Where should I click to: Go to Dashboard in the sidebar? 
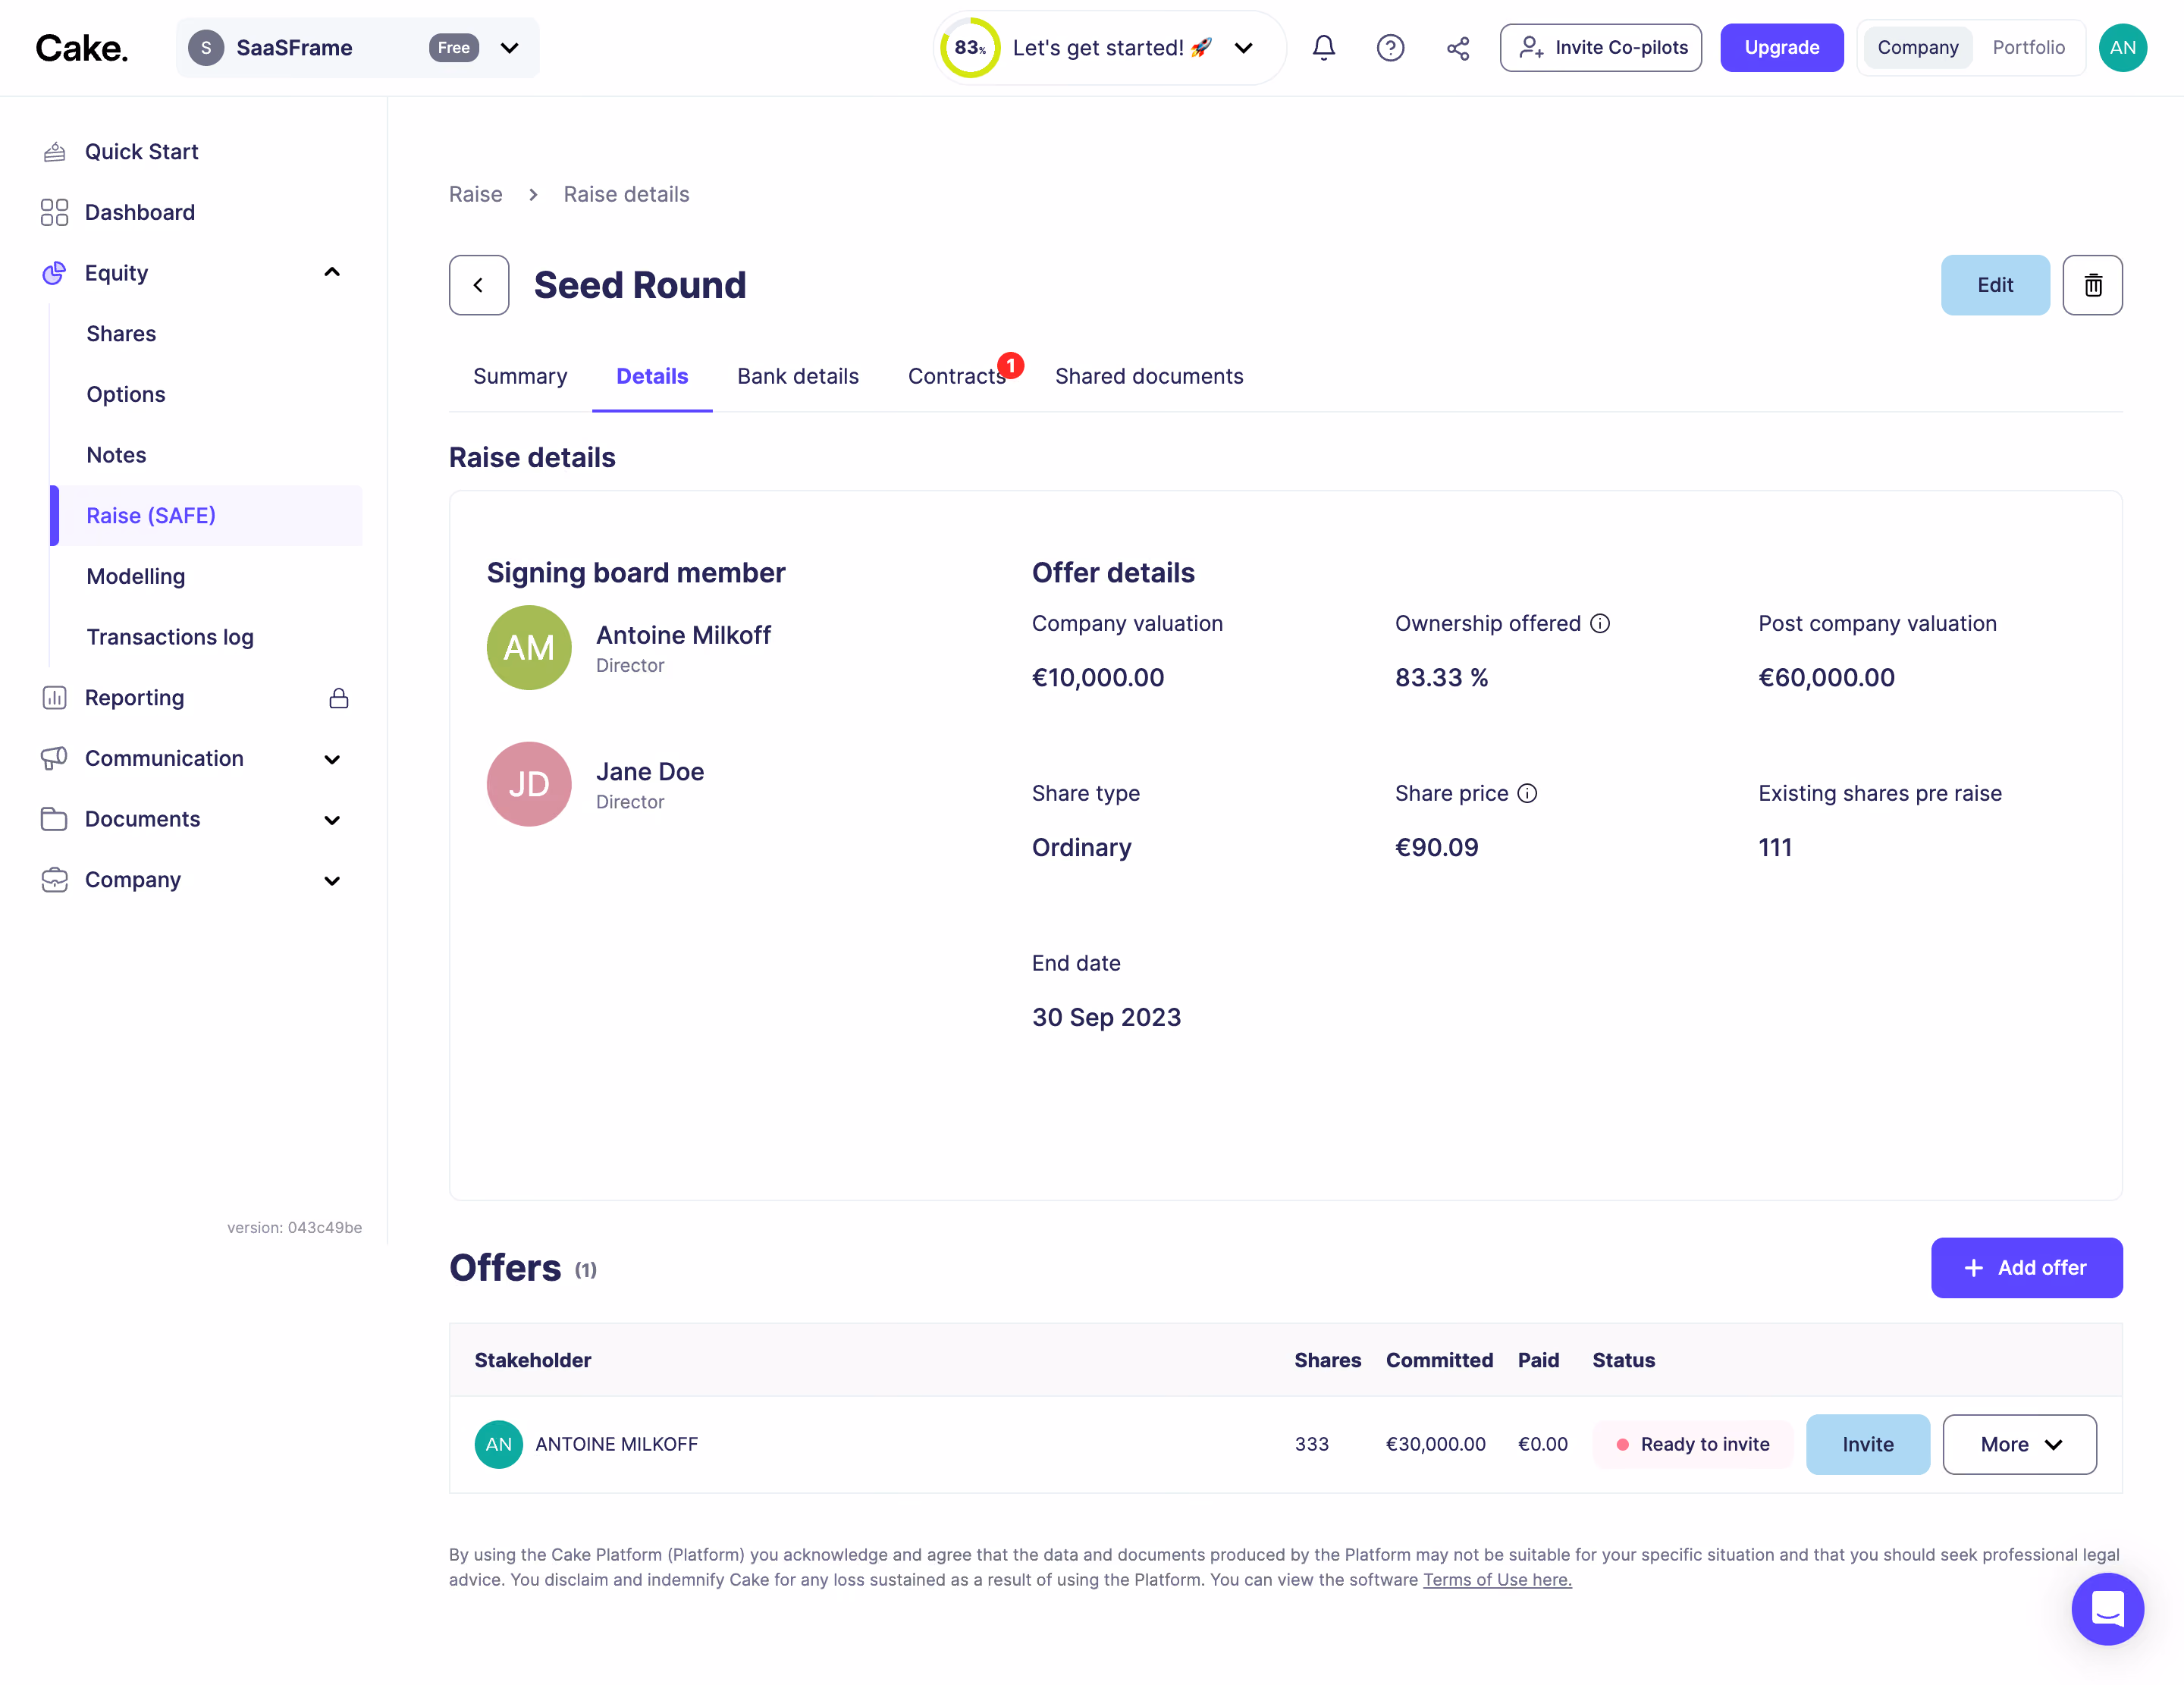coord(140,212)
